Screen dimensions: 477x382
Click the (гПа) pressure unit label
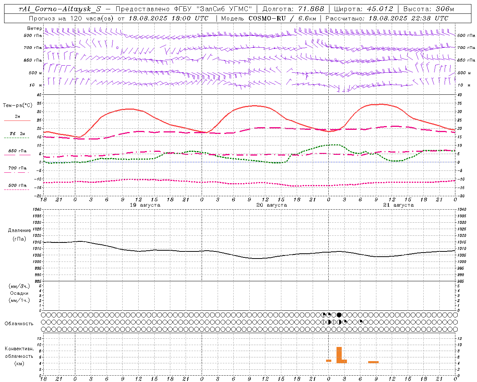[x=19, y=239]
